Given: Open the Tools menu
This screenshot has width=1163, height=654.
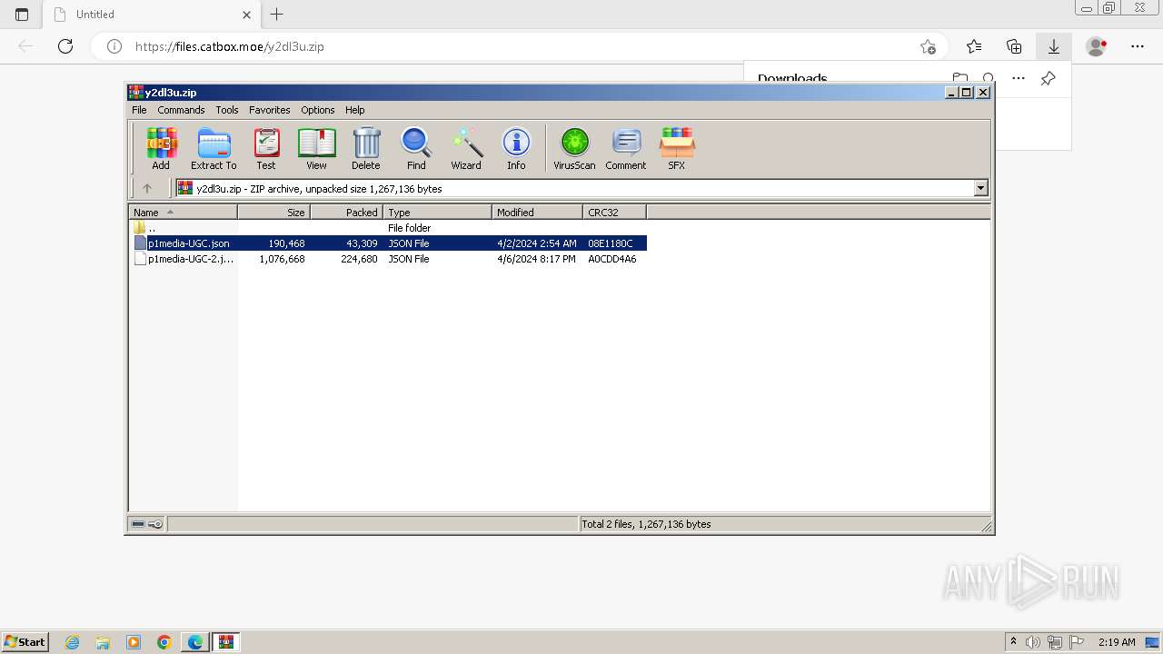Looking at the screenshot, I should 227,110.
